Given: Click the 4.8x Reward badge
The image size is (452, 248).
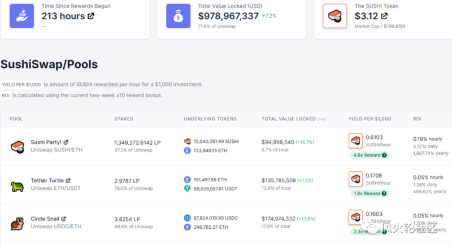Looking at the screenshot, I should [x=370, y=155].
